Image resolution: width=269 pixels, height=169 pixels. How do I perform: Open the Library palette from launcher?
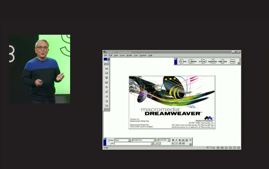tap(192, 61)
